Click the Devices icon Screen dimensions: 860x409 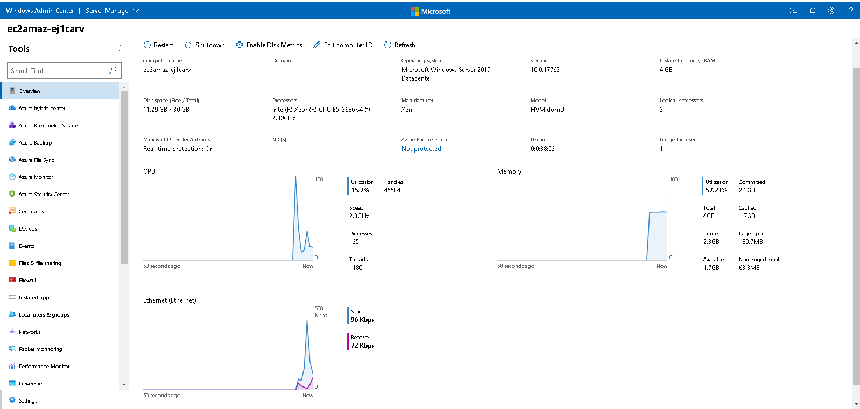[12, 228]
